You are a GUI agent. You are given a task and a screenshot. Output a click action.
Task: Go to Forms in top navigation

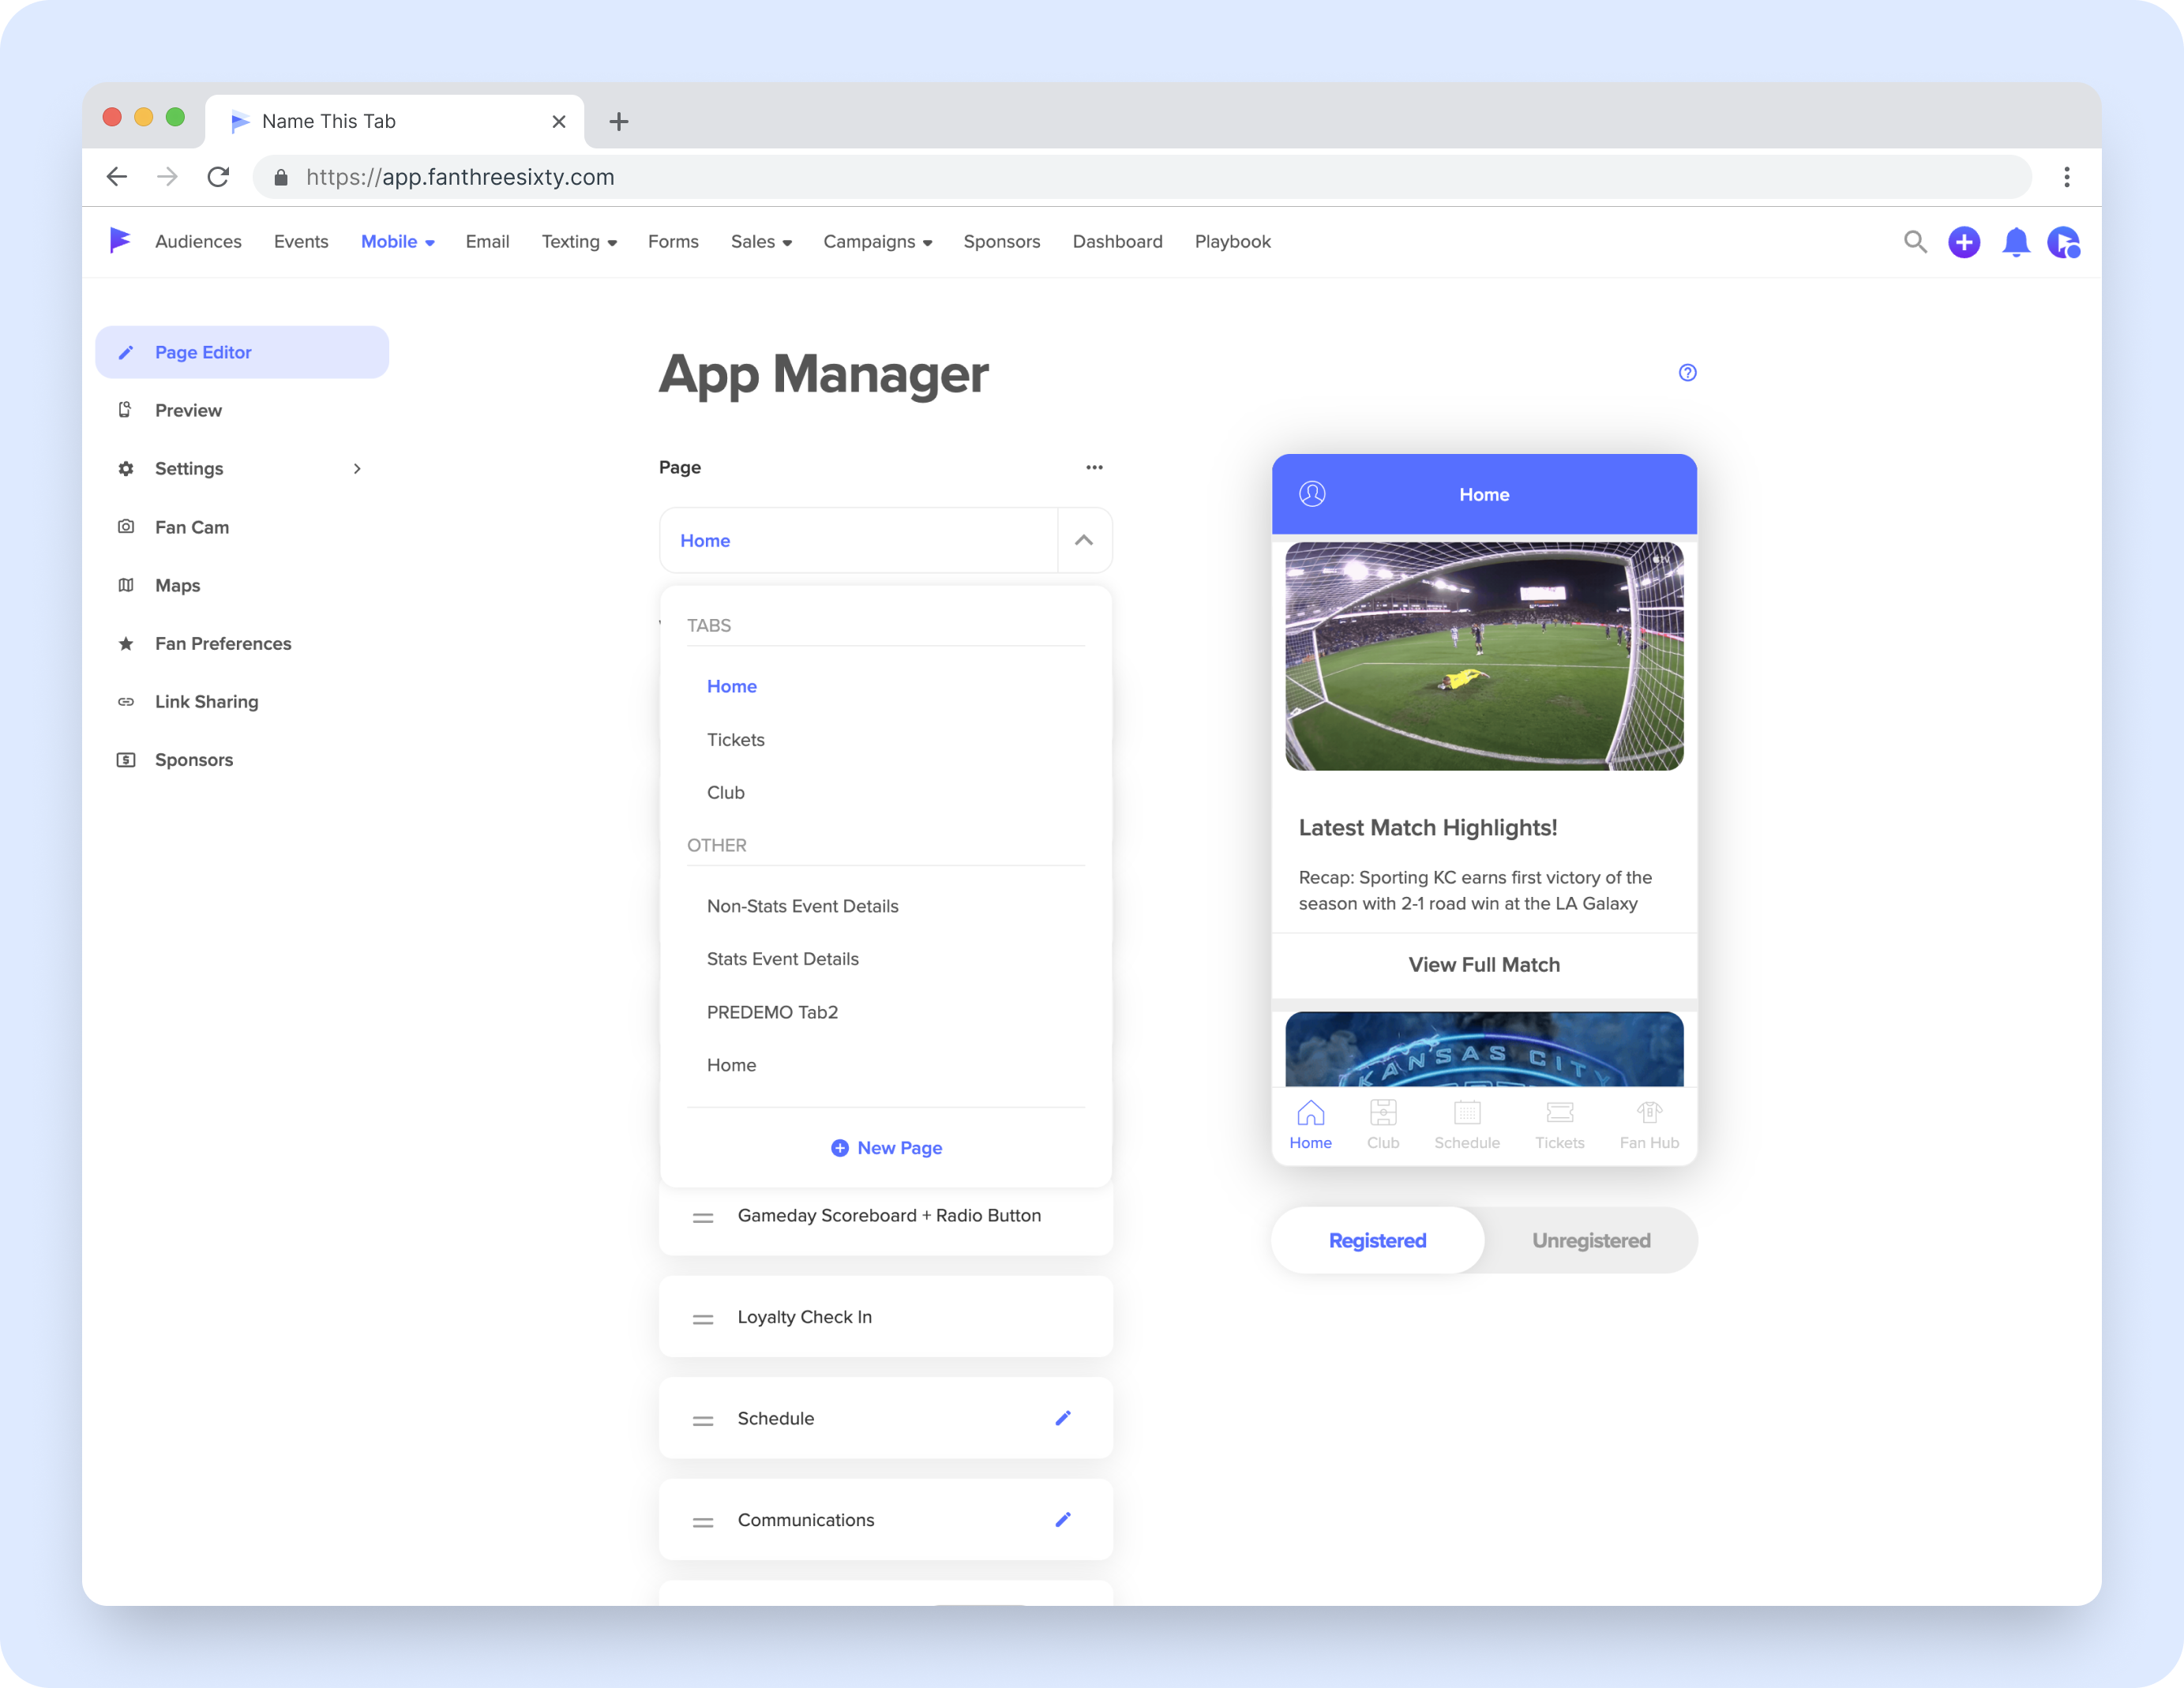click(673, 242)
